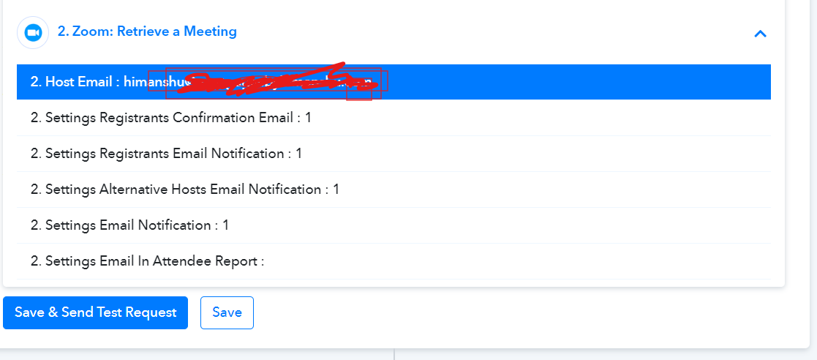This screenshot has height=360, width=817.
Task: Click the value 1 beside Alternative Hosts Notification
Action: coord(336,189)
